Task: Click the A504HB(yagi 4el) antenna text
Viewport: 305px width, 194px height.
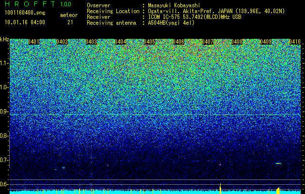Action: pos(171,23)
